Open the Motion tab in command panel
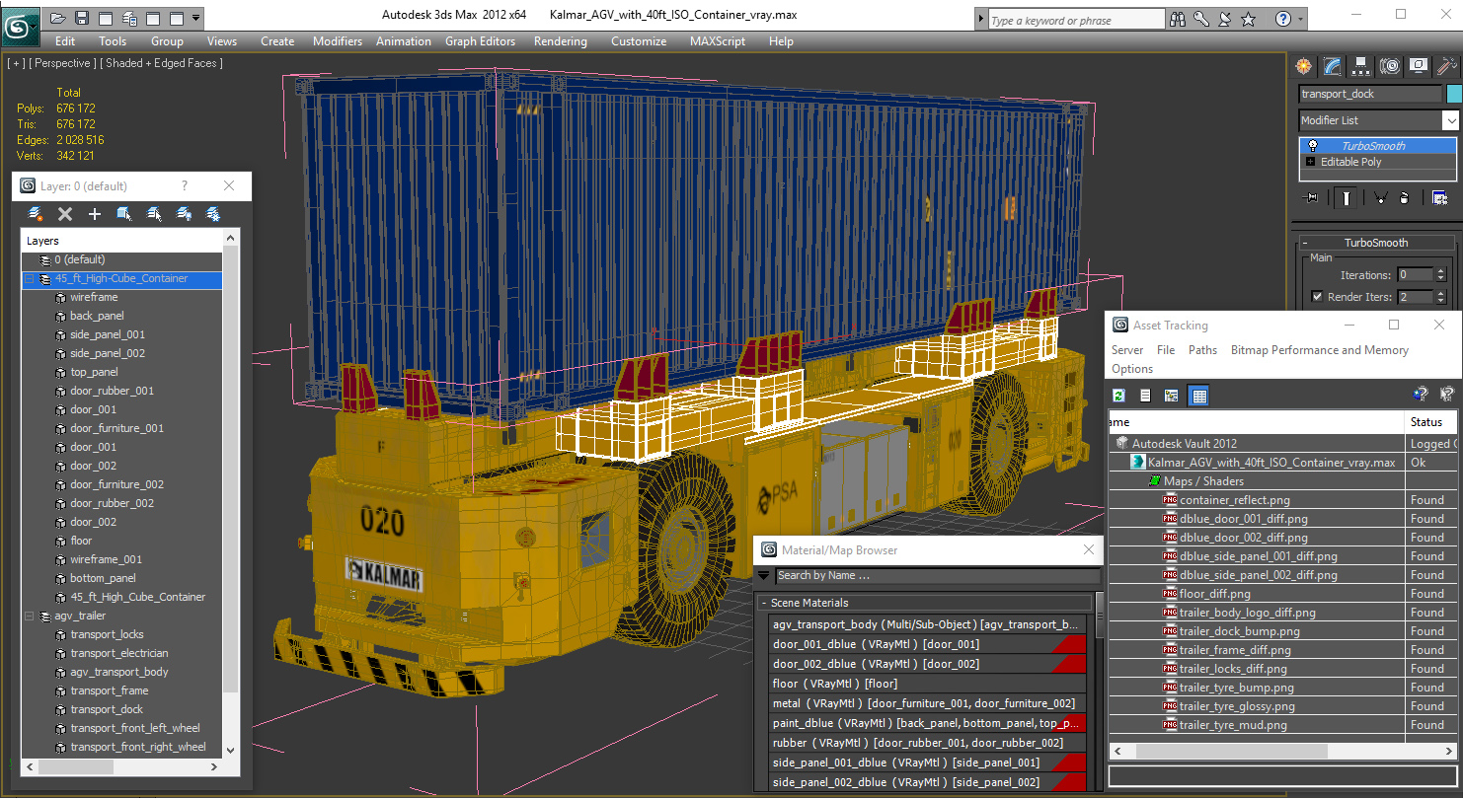The image size is (1463, 799). (1390, 66)
